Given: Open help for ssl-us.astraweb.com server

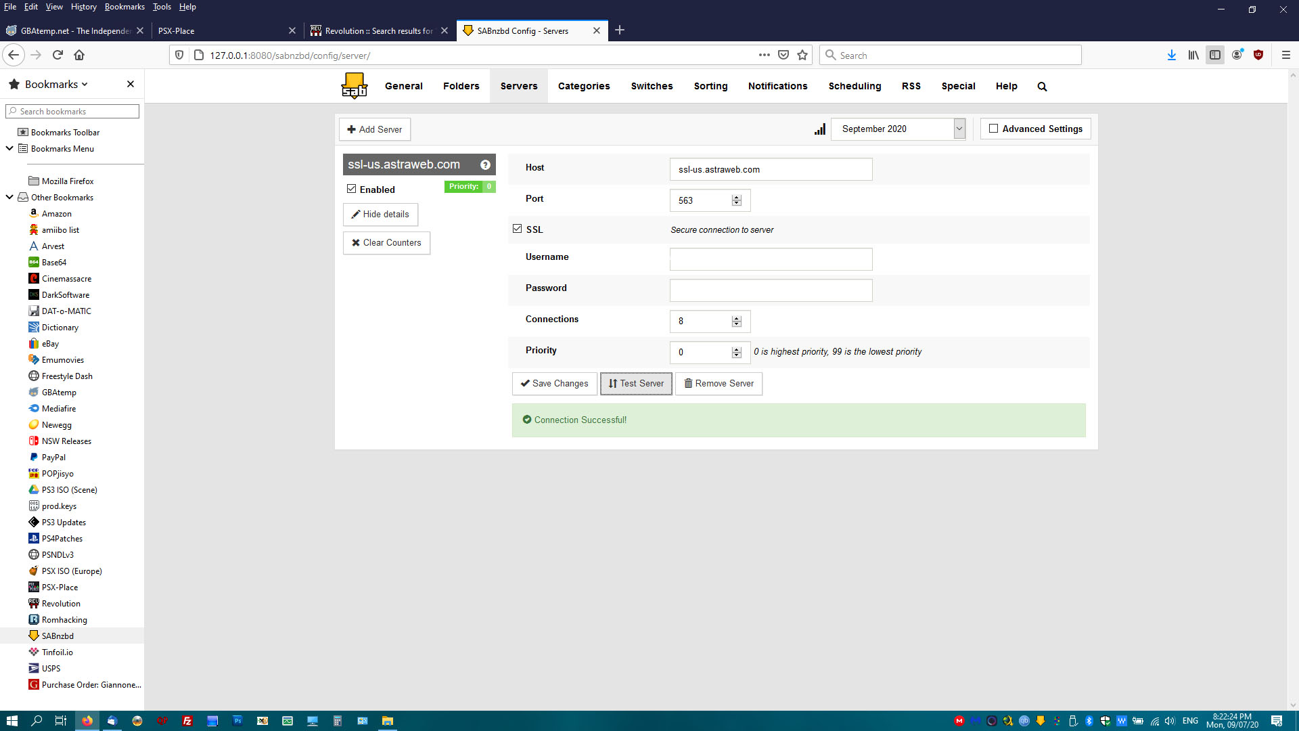Looking at the screenshot, I should tap(485, 164).
